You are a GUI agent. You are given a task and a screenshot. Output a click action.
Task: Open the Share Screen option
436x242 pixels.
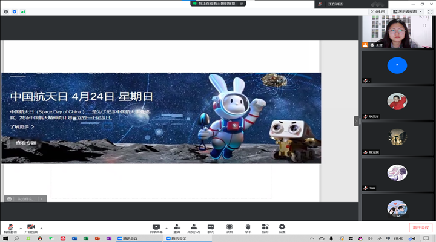(156, 227)
